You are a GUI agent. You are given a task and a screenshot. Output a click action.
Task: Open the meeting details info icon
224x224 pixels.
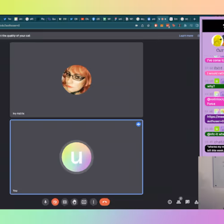[170, 202]
